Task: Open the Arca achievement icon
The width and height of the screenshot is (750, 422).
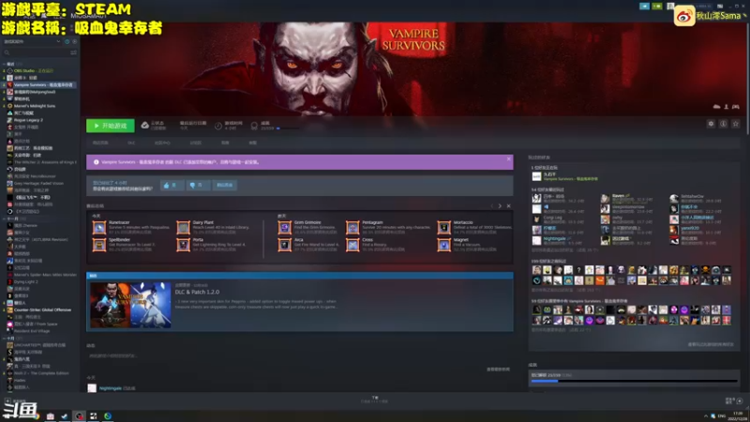Action: tap(285, 245)
